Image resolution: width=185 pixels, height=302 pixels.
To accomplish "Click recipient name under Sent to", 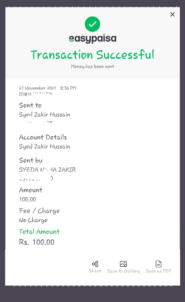I will tap(45, 115).
